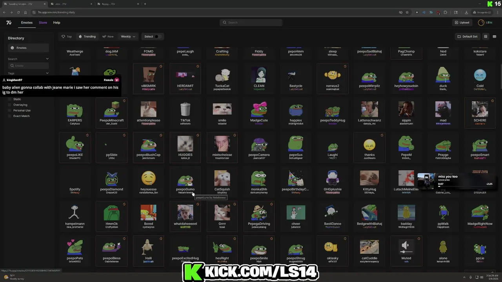
Task: Collapse the sidebar Search section
Action: pos(47,59)
